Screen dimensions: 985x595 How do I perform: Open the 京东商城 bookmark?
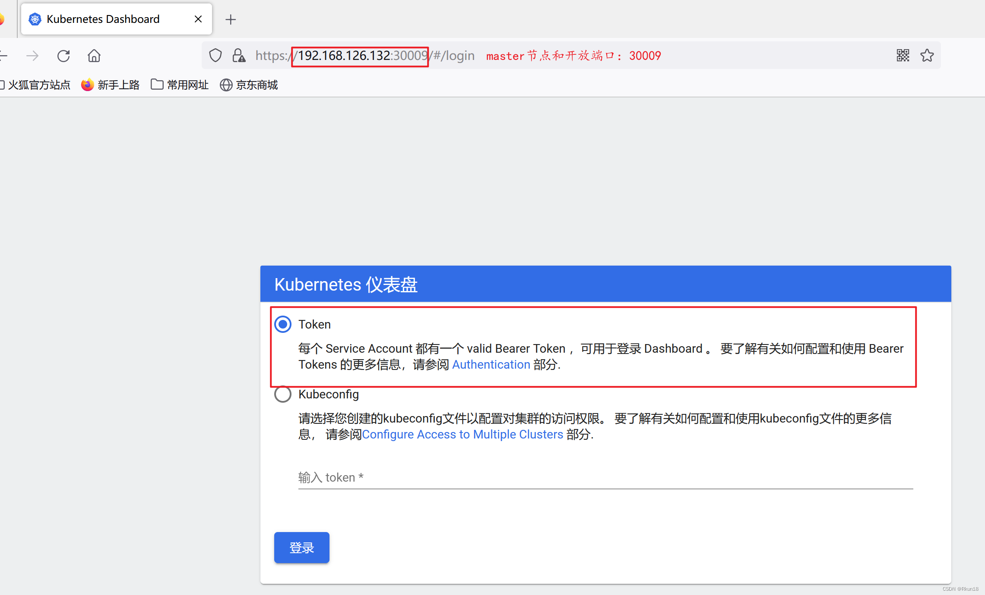249,85
